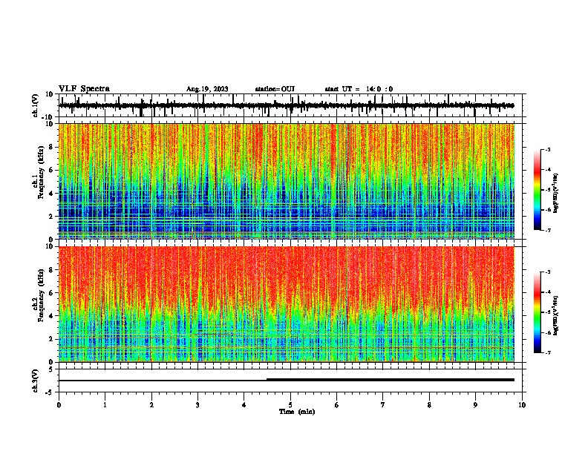
Task: Click the "VLF Spectra" plot title
Action: tap(84, 89)
